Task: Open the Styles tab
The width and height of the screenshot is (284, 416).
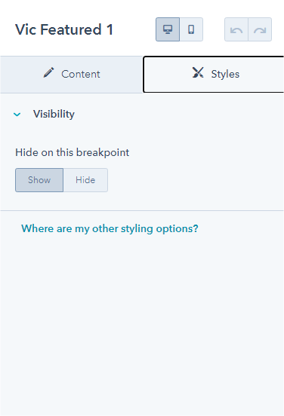Action: point(214,75)
